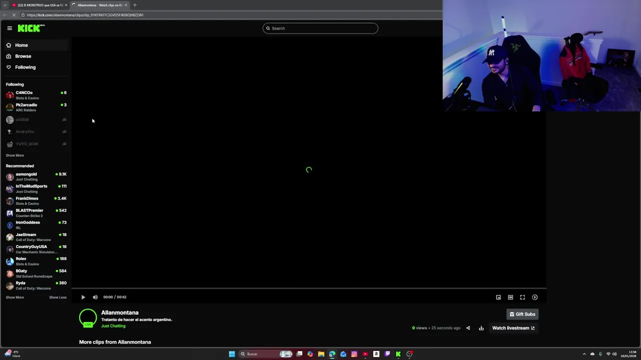Click Watch livestream link
The image size is (641, 360).
click(x=513, y=328)
